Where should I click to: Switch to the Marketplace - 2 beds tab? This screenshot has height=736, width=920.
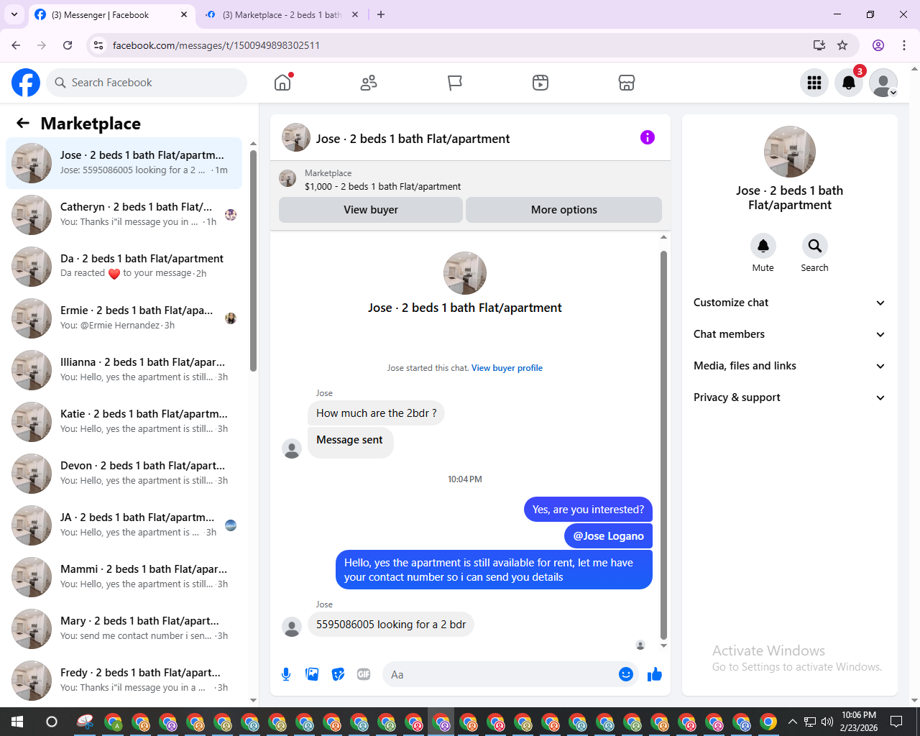[x=282, y=14]
